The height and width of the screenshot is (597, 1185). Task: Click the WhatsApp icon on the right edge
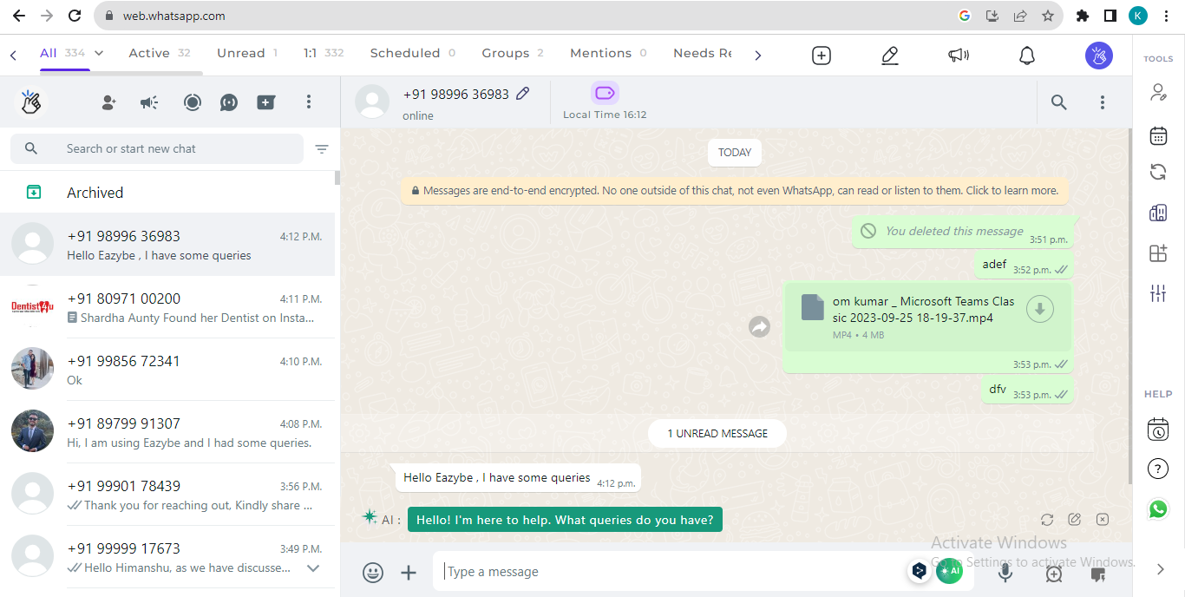(x=1158, y=509)
